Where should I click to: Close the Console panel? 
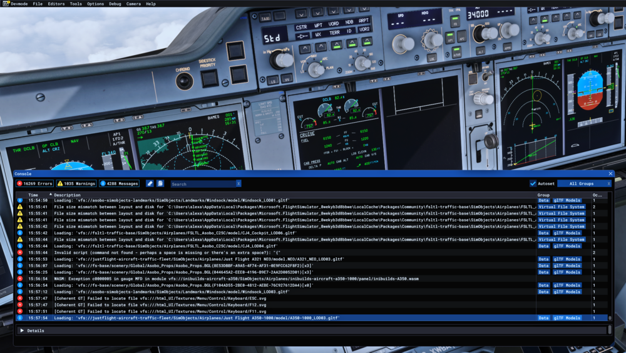pos(610,173)
